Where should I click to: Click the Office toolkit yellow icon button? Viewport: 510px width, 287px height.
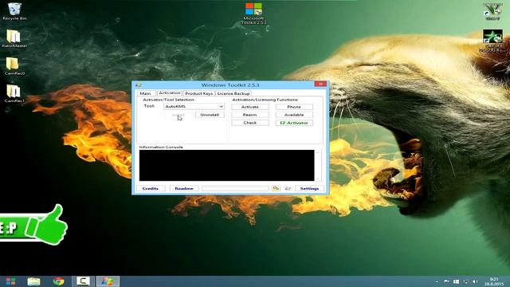point(276,188)
